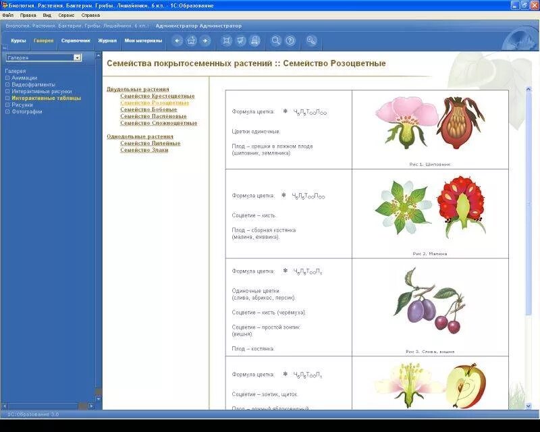The image size is (540, 432).
Task: Select Галерея root in the sidebar tree
Action: click(x=16, y=71)
